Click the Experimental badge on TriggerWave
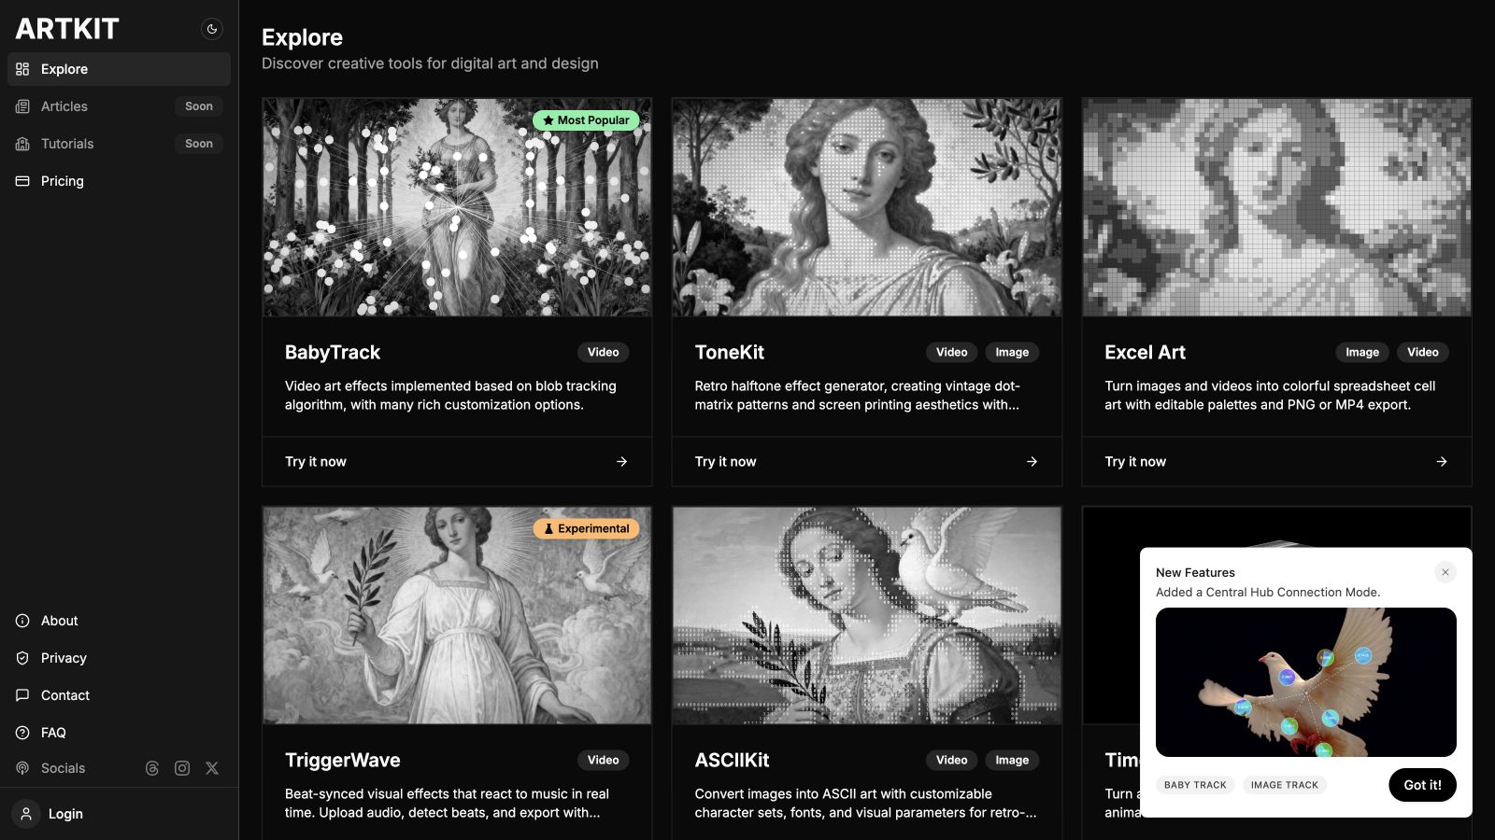Viewport: 1495px width, 840px height. [586, 528]
